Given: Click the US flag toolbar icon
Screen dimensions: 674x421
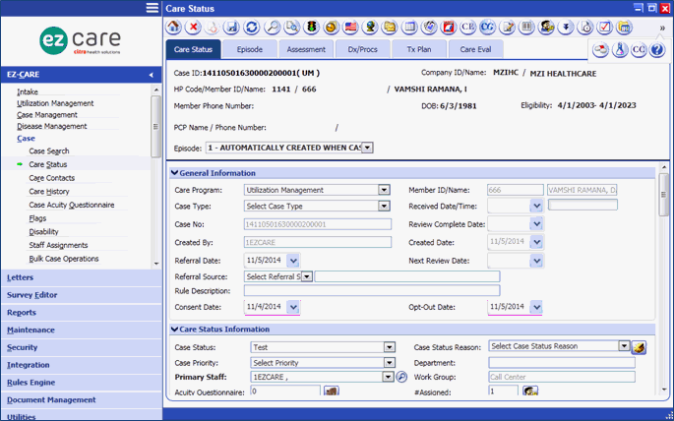Looking at the screenshot, I should coord(351,27).
